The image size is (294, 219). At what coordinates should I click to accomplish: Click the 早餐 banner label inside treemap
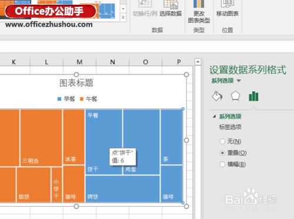pos(93,115)
